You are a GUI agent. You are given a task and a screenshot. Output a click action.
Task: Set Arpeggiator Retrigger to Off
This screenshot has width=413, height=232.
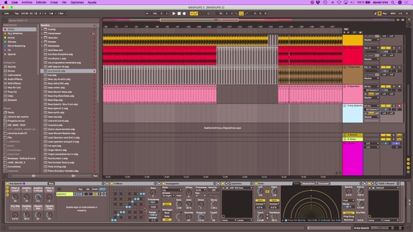coord(167,220)
